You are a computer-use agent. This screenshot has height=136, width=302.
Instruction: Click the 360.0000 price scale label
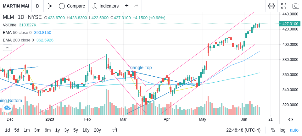[290, 75]
